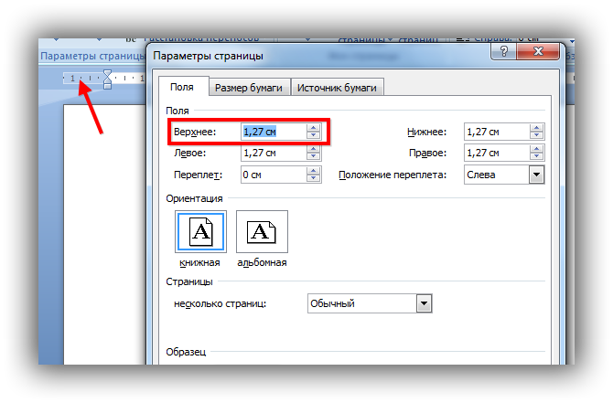This screenshot has width=613, height=403.
Task: Decrease the Нижнее margin with down arrow
Action: [537, 136]
